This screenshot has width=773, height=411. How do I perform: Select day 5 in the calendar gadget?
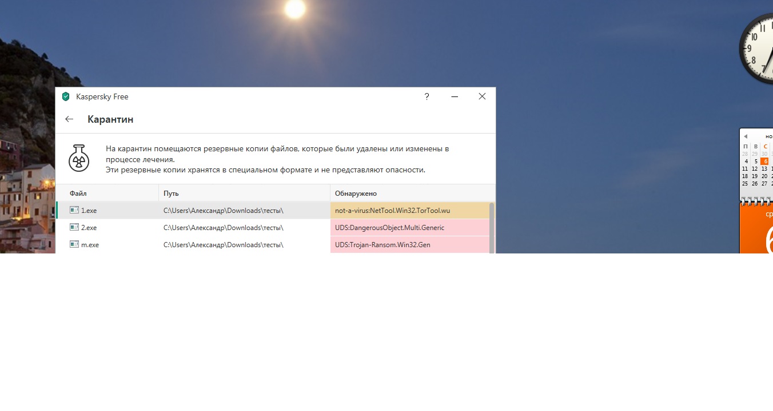click(755, 162)
